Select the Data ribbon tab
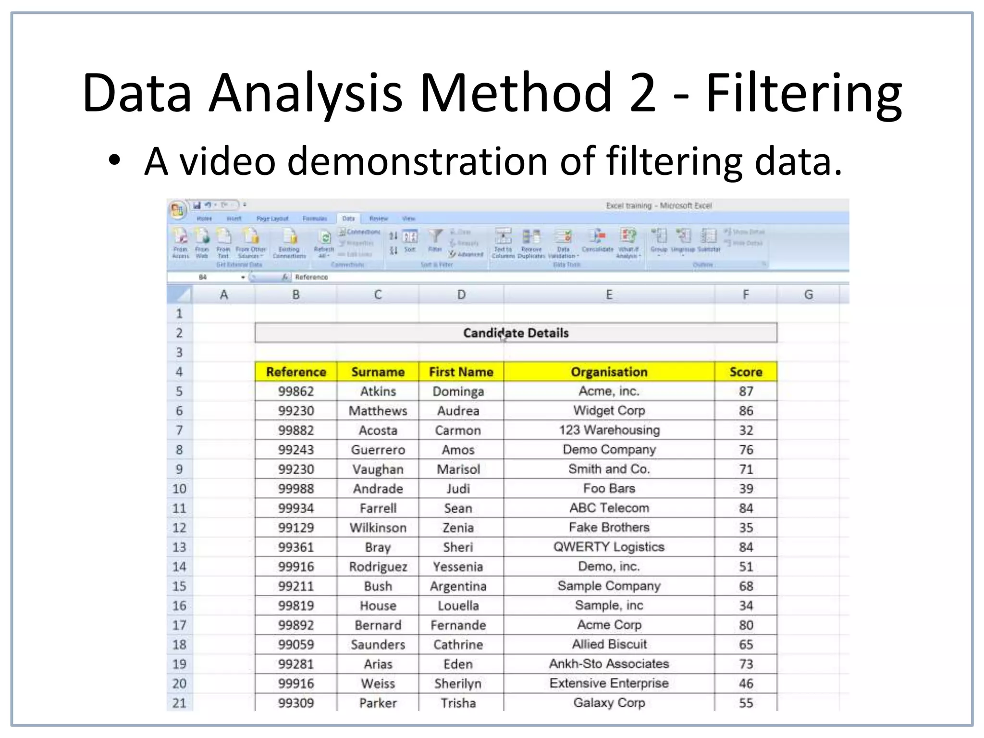984x738 pixels. coord(348,219)
